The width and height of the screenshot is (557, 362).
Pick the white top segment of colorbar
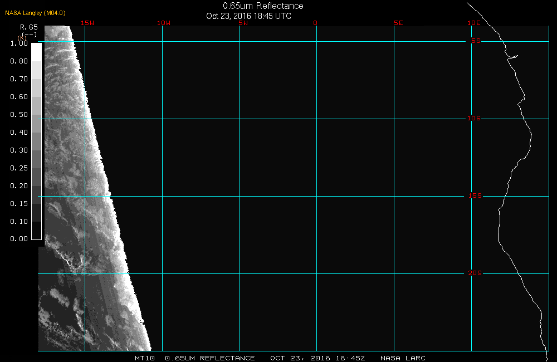pos(36,52)
